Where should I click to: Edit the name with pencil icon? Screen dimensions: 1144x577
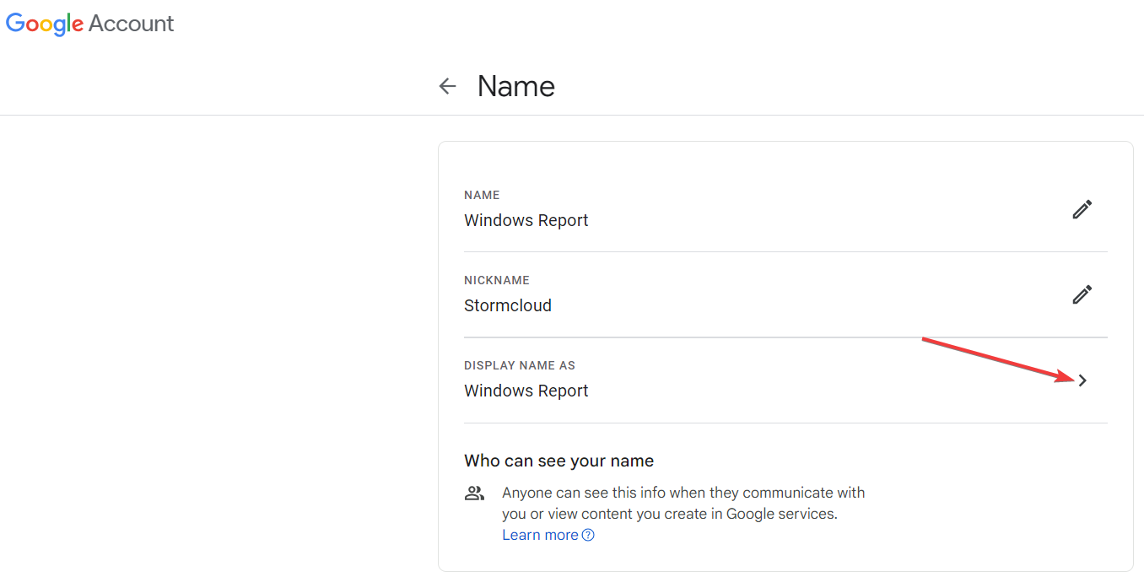pos(1082,209)
